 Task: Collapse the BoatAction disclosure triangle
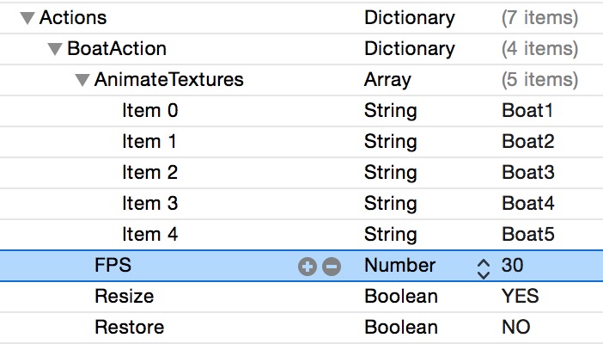point(55,49)
